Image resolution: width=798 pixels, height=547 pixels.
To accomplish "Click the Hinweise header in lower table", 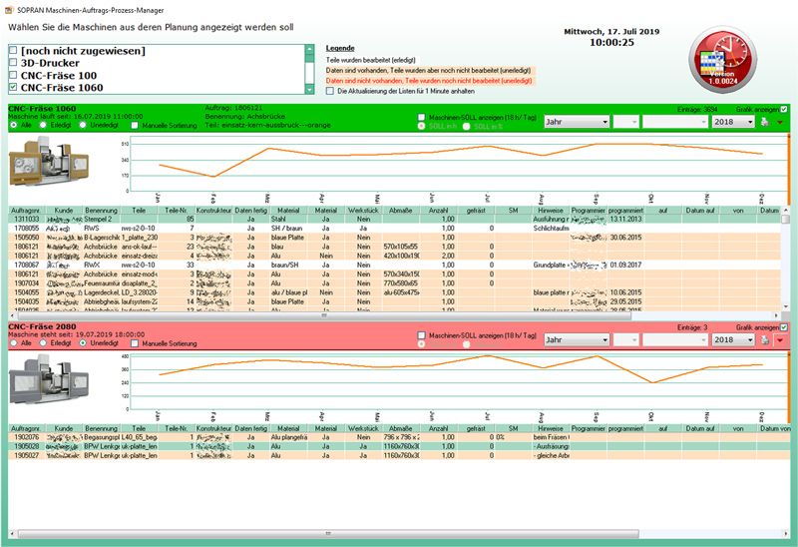I will [551, 428].
